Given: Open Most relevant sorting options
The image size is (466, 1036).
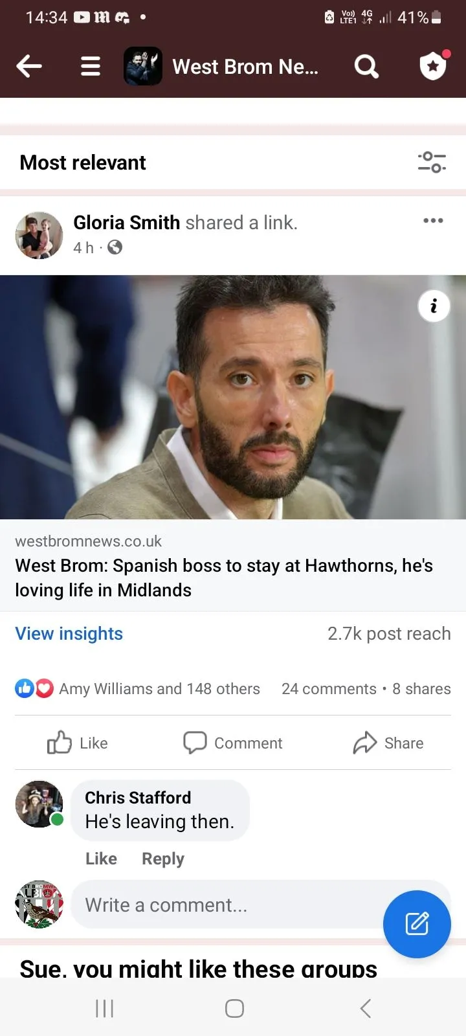Looking at the screenshot, I should 83,163.
